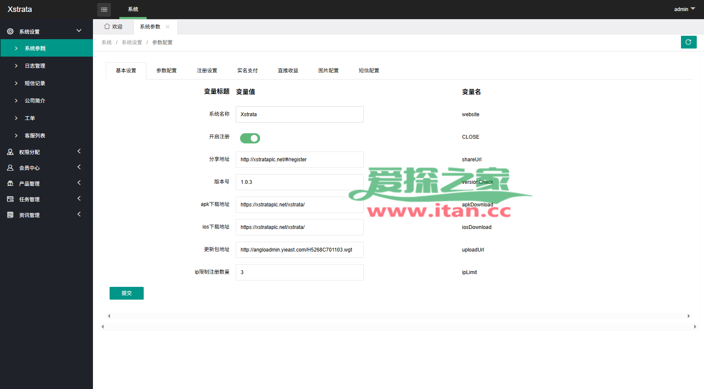Viewport: 704px width, 389px height.
Task: Open the 短信配置 tab
Action: [369, 71]
